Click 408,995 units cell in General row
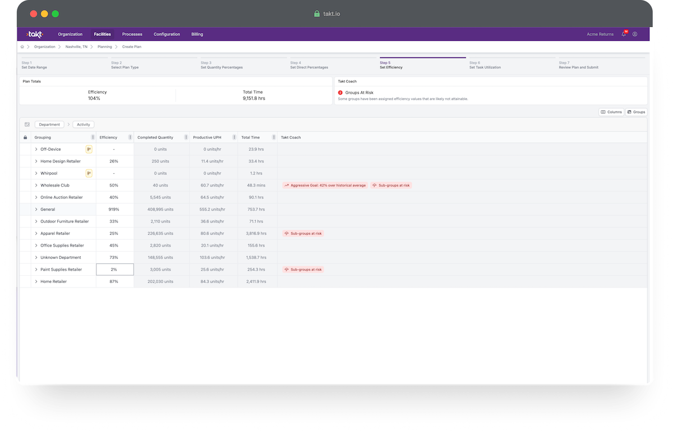Image resolution: width=673 pixels, height=432 pixels. (x=160, y=210)
